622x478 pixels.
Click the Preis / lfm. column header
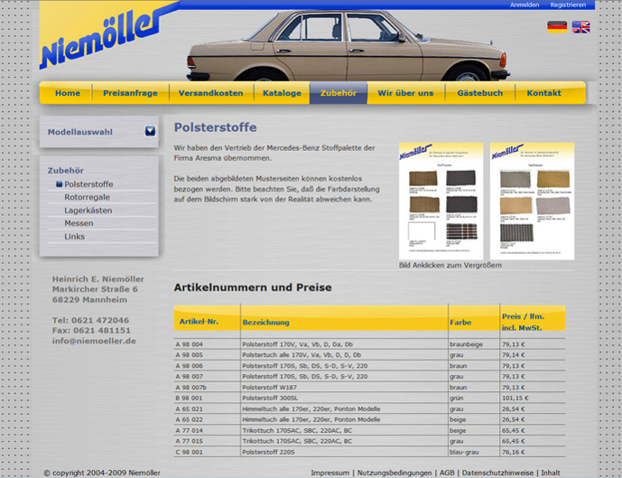[523, 322]
